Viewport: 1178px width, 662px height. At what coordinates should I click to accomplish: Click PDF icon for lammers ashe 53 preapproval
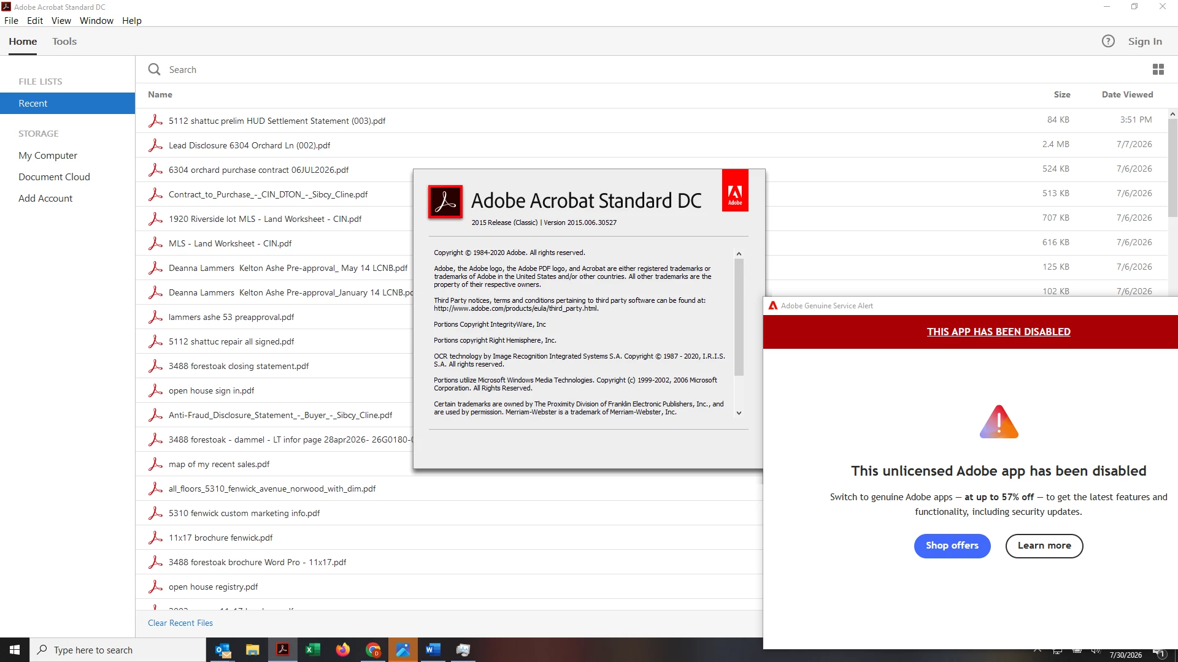(x=155, y=317)
